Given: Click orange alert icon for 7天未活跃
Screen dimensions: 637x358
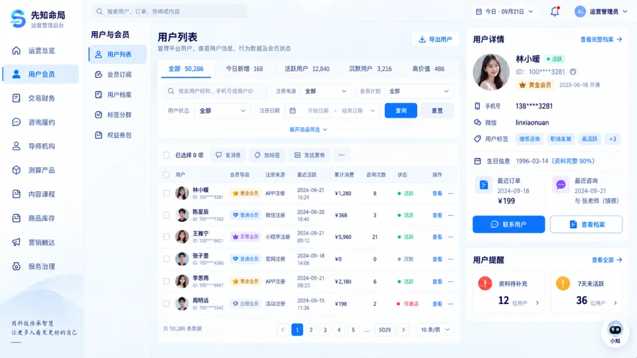Looking at the screenshot, I should (562, 284).
